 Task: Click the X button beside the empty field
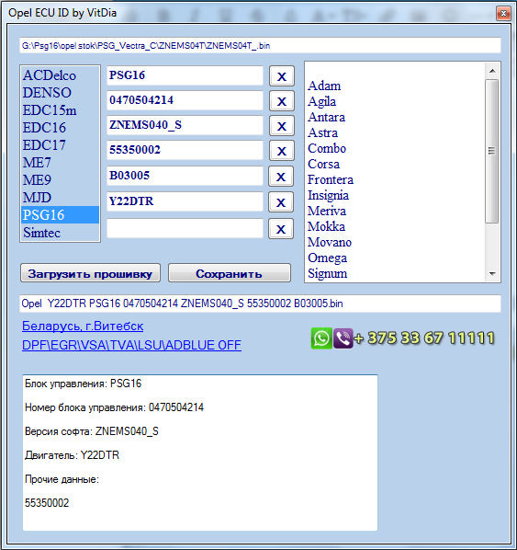click(281, 229)
